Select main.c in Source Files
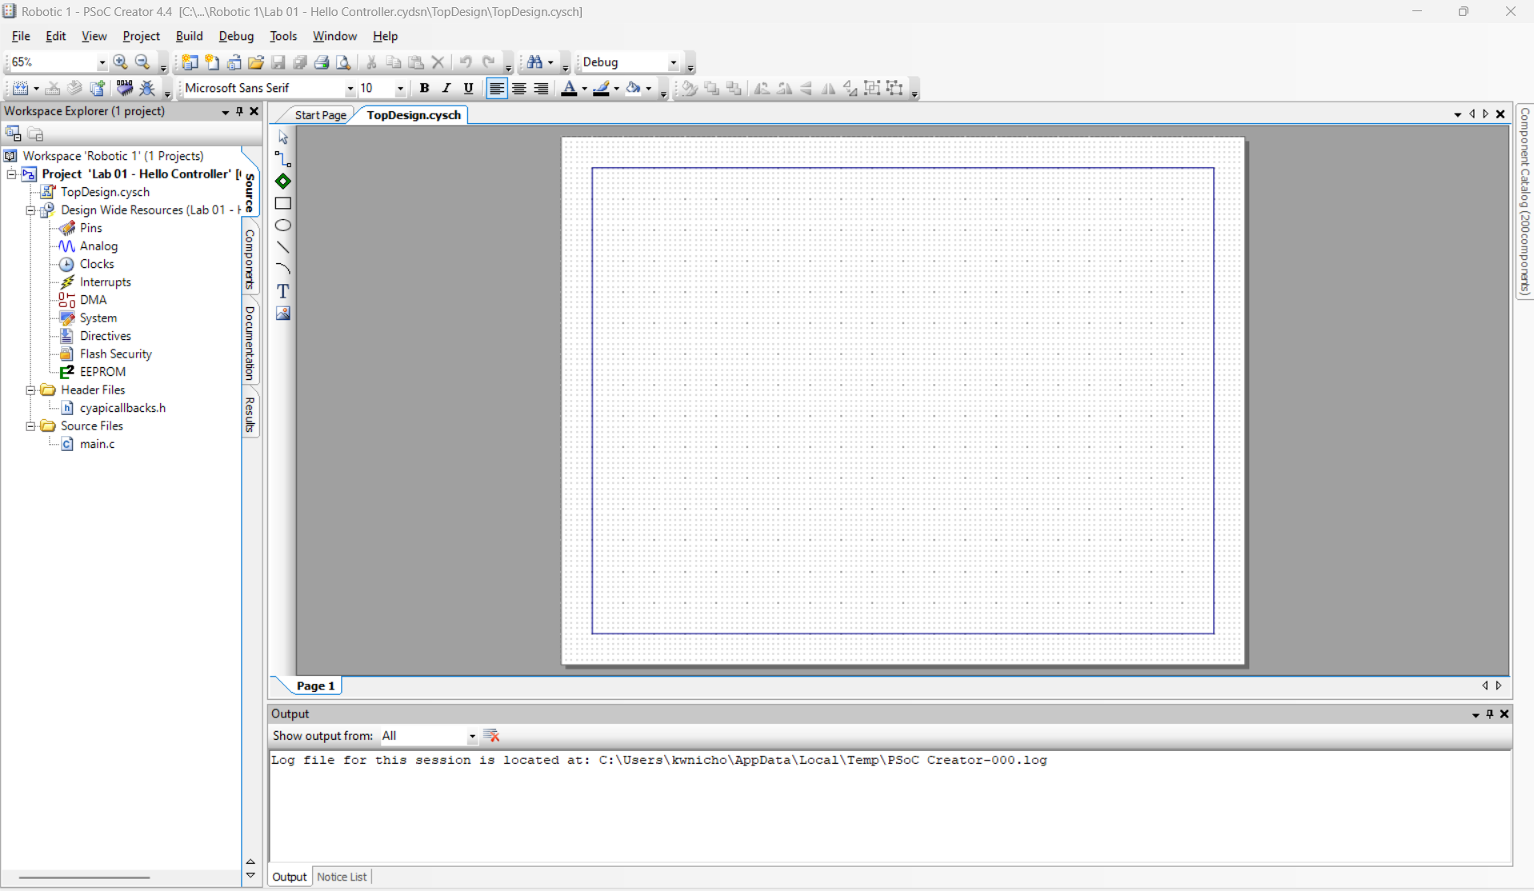The width and height of the screenshot is (1534, 891). point(97,444)
